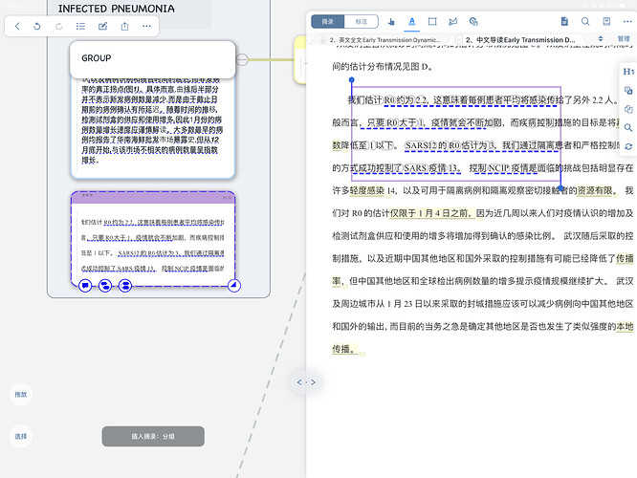The width and height of the screenshot is (637, 478).
Task: Redo the mindmap action
Action: pyautogui.click(x=59, y=26)
